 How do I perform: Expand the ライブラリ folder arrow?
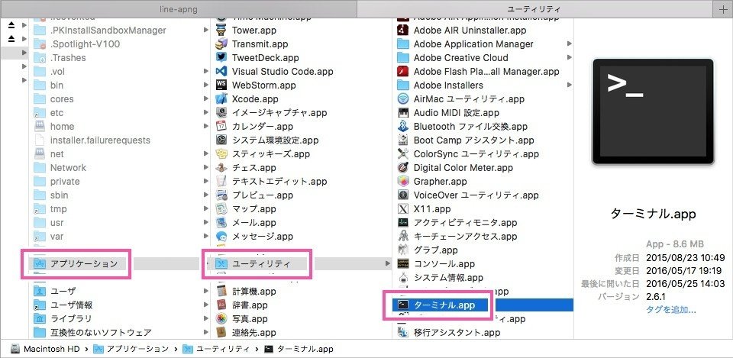click(x=205, y=319)
